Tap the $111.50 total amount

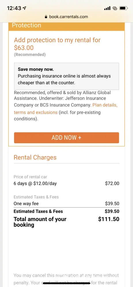(x=109, y=219)
